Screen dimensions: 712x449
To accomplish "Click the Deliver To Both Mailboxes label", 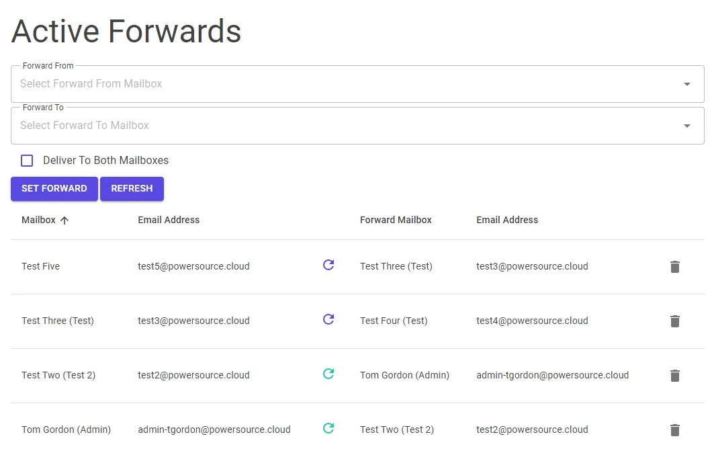I will tap(106, 161).
